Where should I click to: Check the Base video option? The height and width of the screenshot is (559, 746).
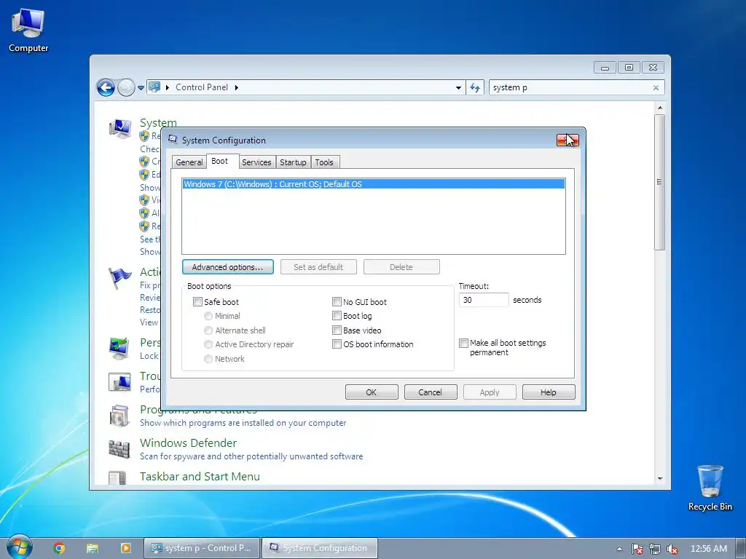(x=337, y=330)
